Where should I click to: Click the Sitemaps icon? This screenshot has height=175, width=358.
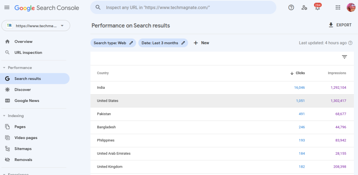point(7,149)
